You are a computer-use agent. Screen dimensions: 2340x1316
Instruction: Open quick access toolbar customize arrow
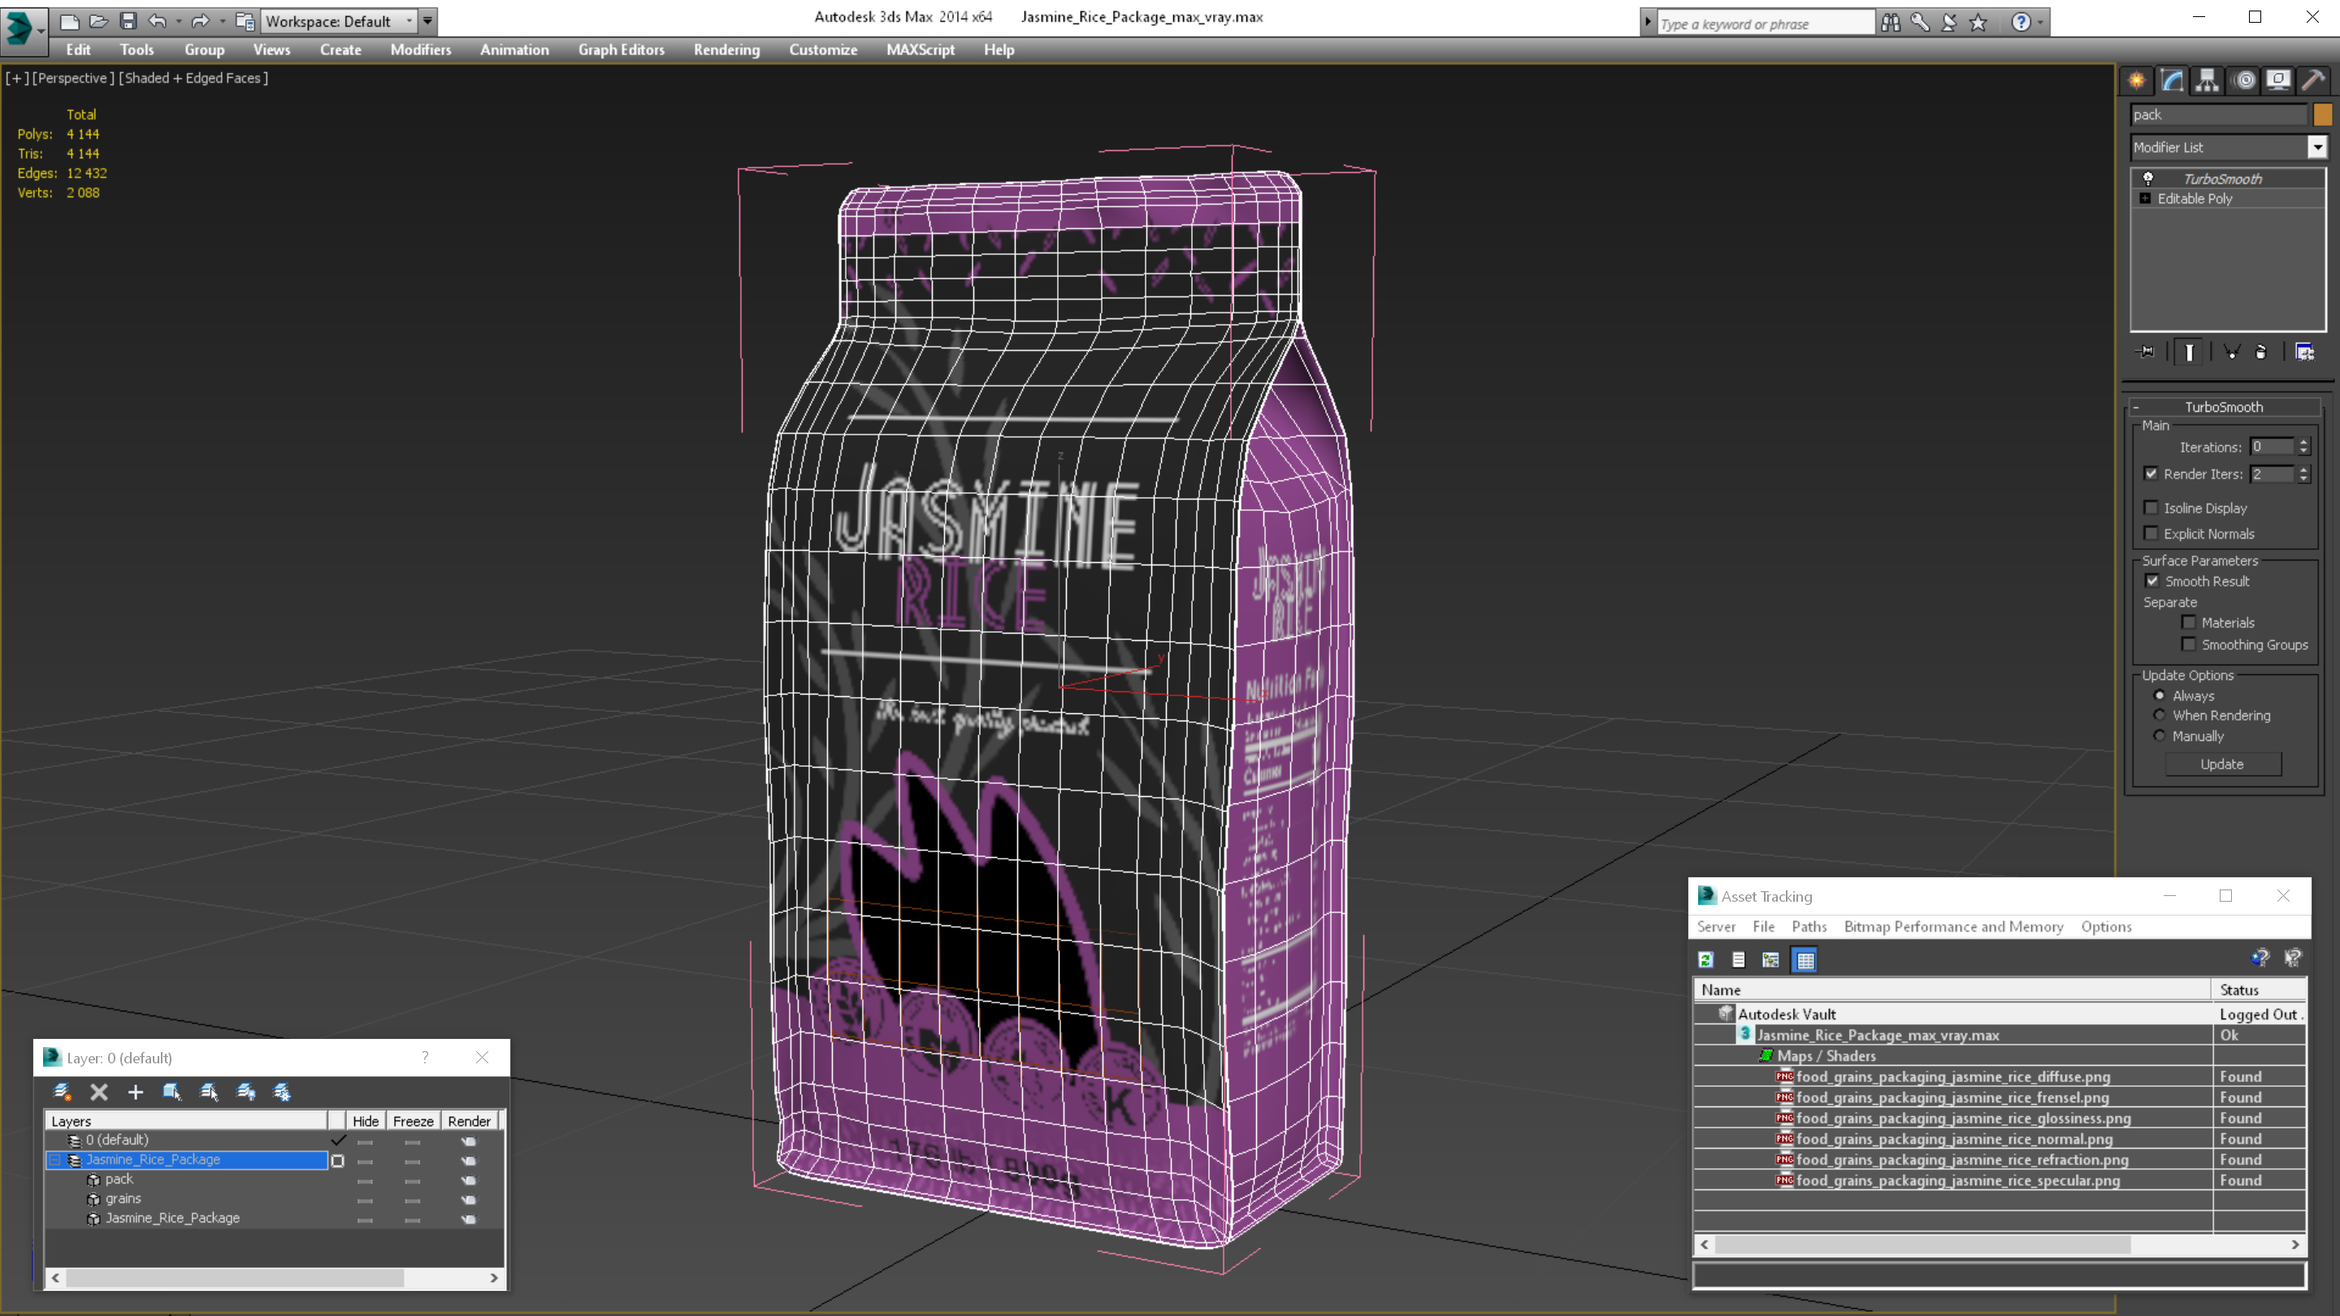click(427, 21)
